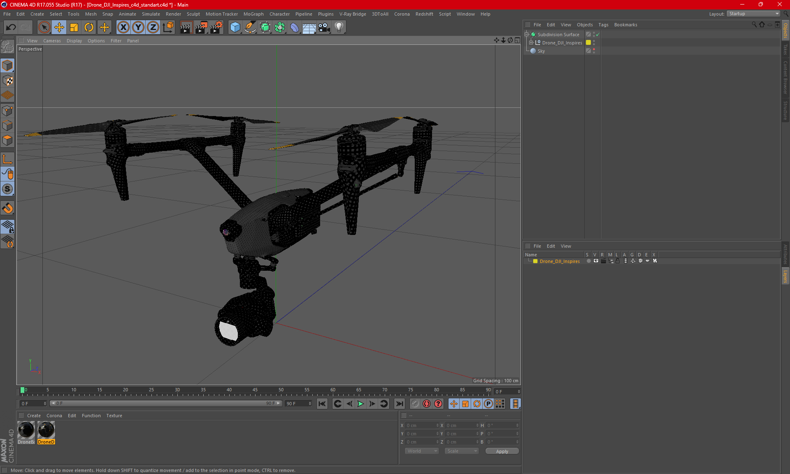This screenshot has width=790, height=474.
Task: Toggle Enable Snap icon in sidebar
Action: pos(7,189)
